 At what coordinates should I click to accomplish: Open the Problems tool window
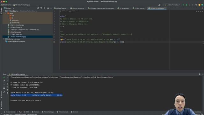tap(35, 112)
